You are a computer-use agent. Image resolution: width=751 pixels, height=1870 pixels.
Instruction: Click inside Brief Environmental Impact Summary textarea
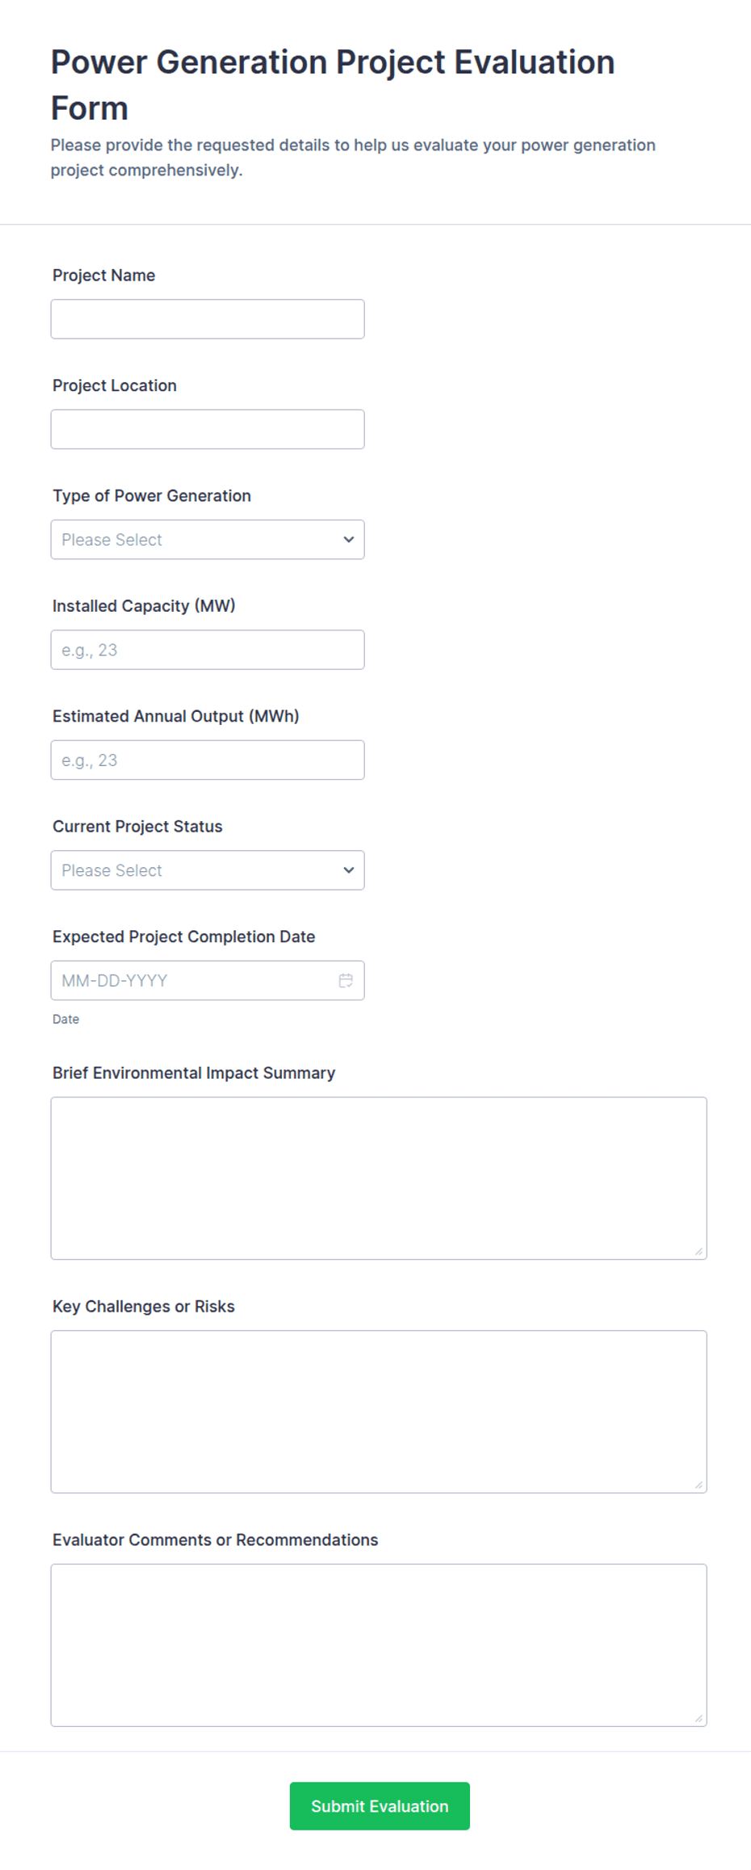379,1178
